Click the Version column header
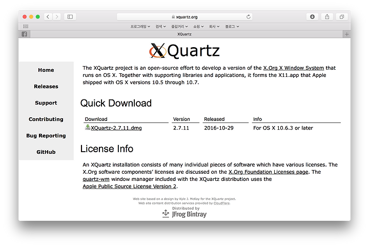 click(x=181, y=119)
